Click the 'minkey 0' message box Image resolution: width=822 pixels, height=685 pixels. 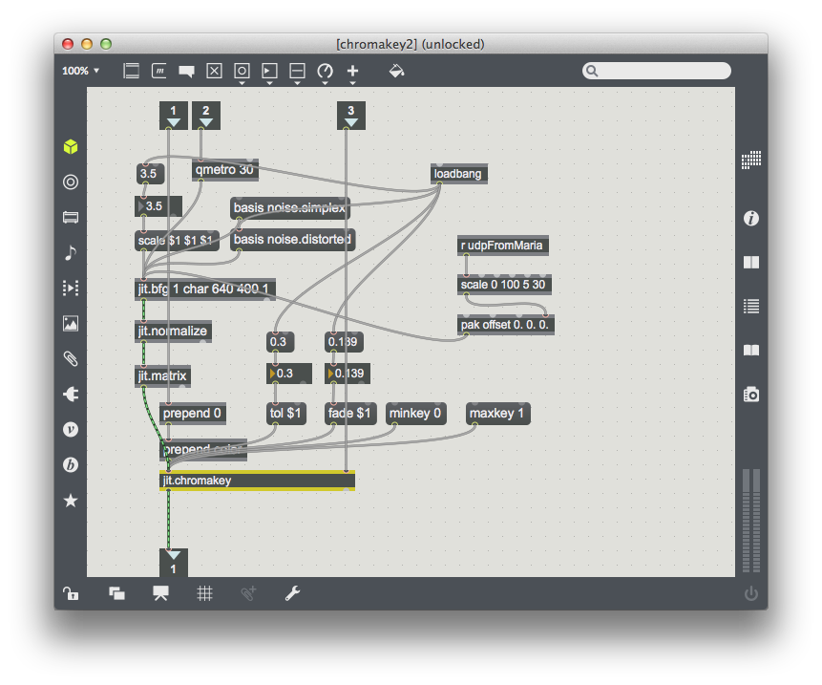pyautogui.click(x=417, y=414)
